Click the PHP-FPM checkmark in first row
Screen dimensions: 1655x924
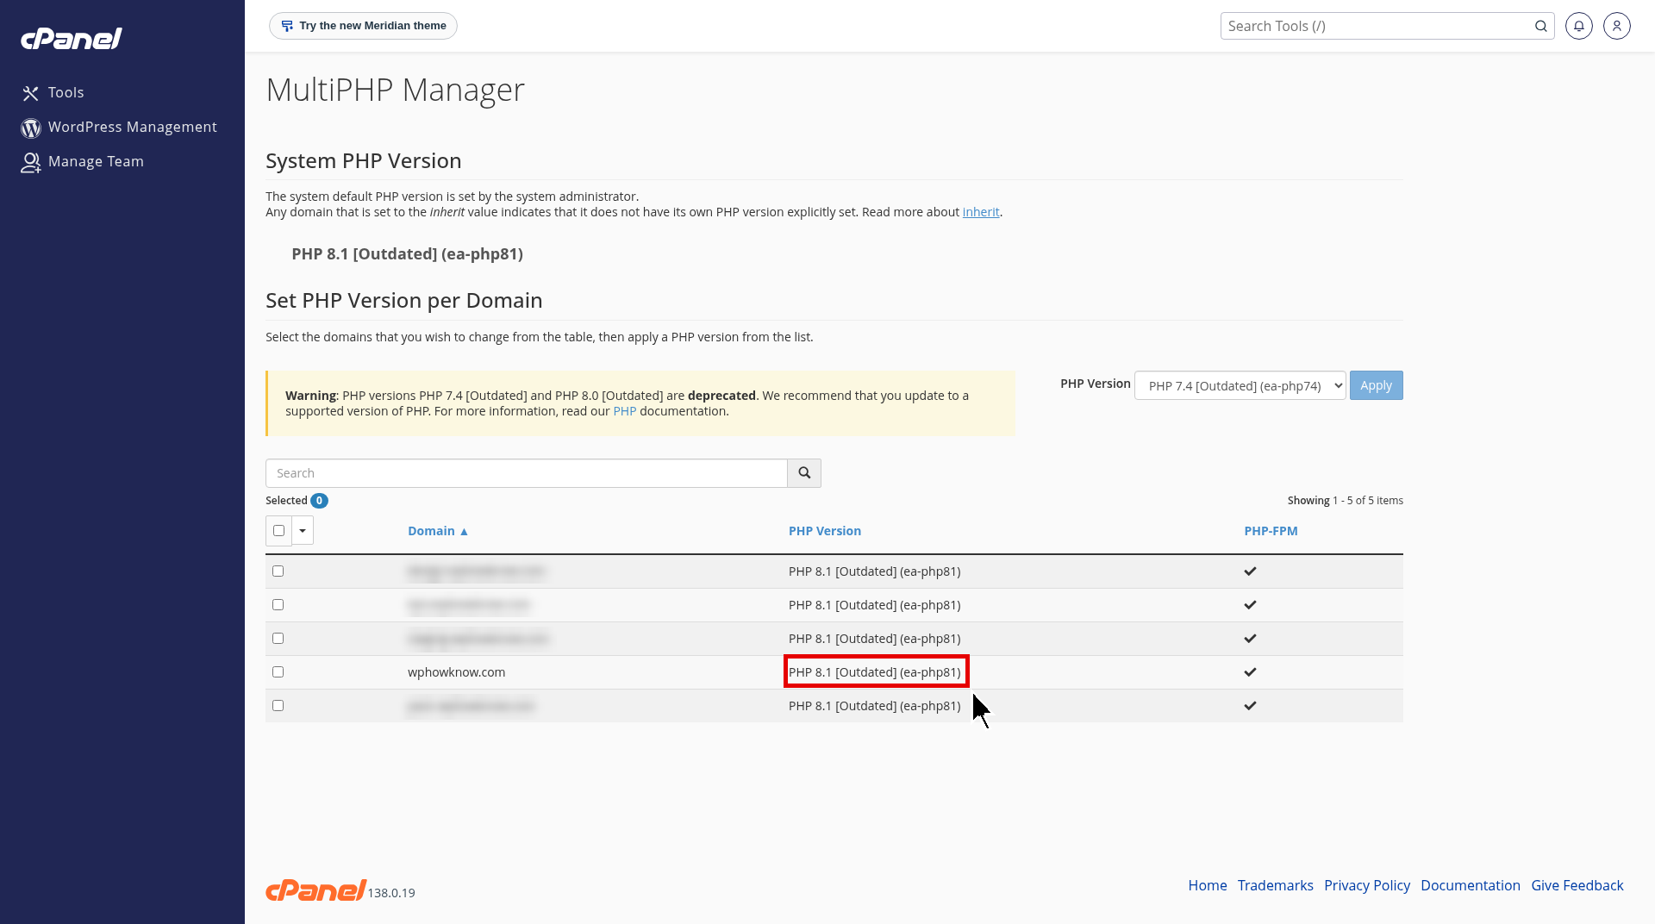(x=1250, y=571)
